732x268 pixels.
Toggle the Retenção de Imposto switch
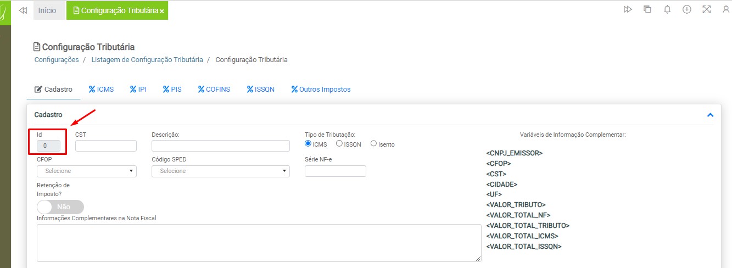click(60, 207)
